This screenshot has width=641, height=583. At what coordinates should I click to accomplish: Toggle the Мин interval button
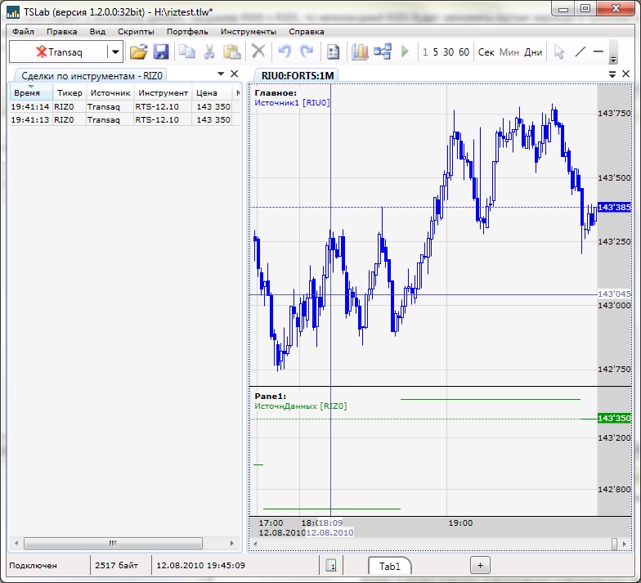point(509,52)
